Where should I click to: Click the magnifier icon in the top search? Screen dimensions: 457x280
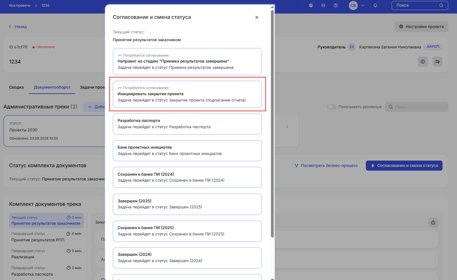point(441,5)
